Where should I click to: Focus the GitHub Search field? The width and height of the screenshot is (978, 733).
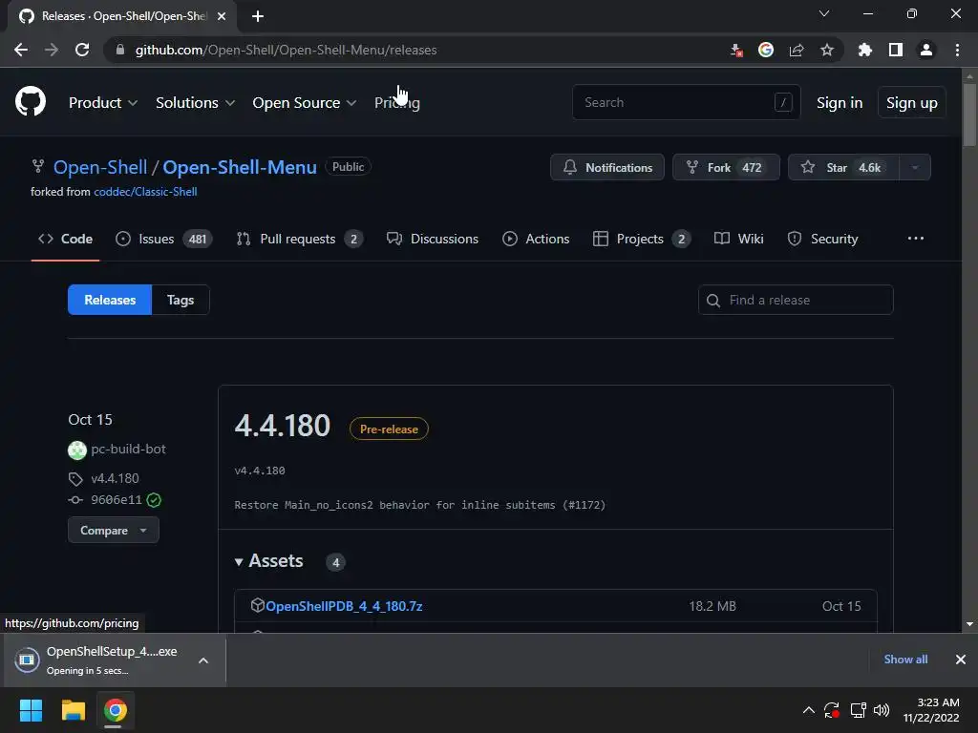pyautogui.click(x=686, y=102)
